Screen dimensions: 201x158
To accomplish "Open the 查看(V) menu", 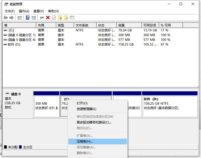I will pos(38,11).
